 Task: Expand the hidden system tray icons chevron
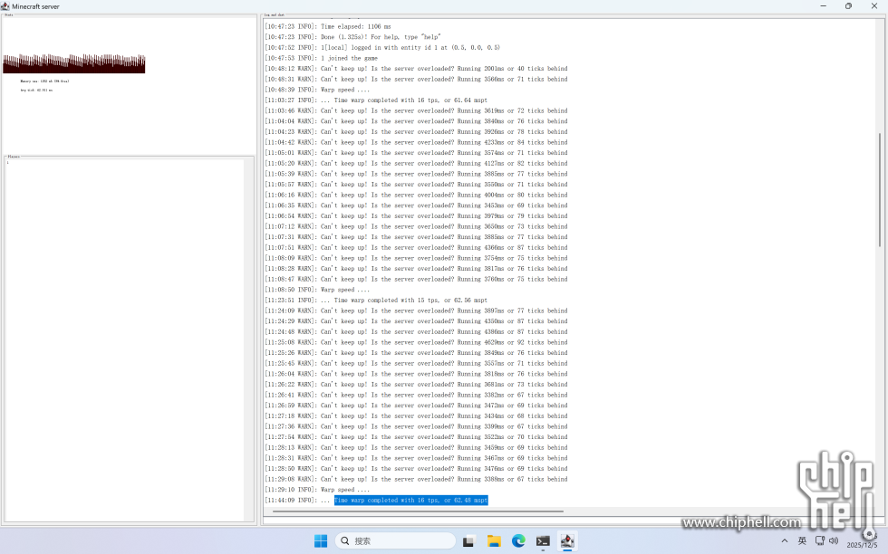[x=784, y=540]
